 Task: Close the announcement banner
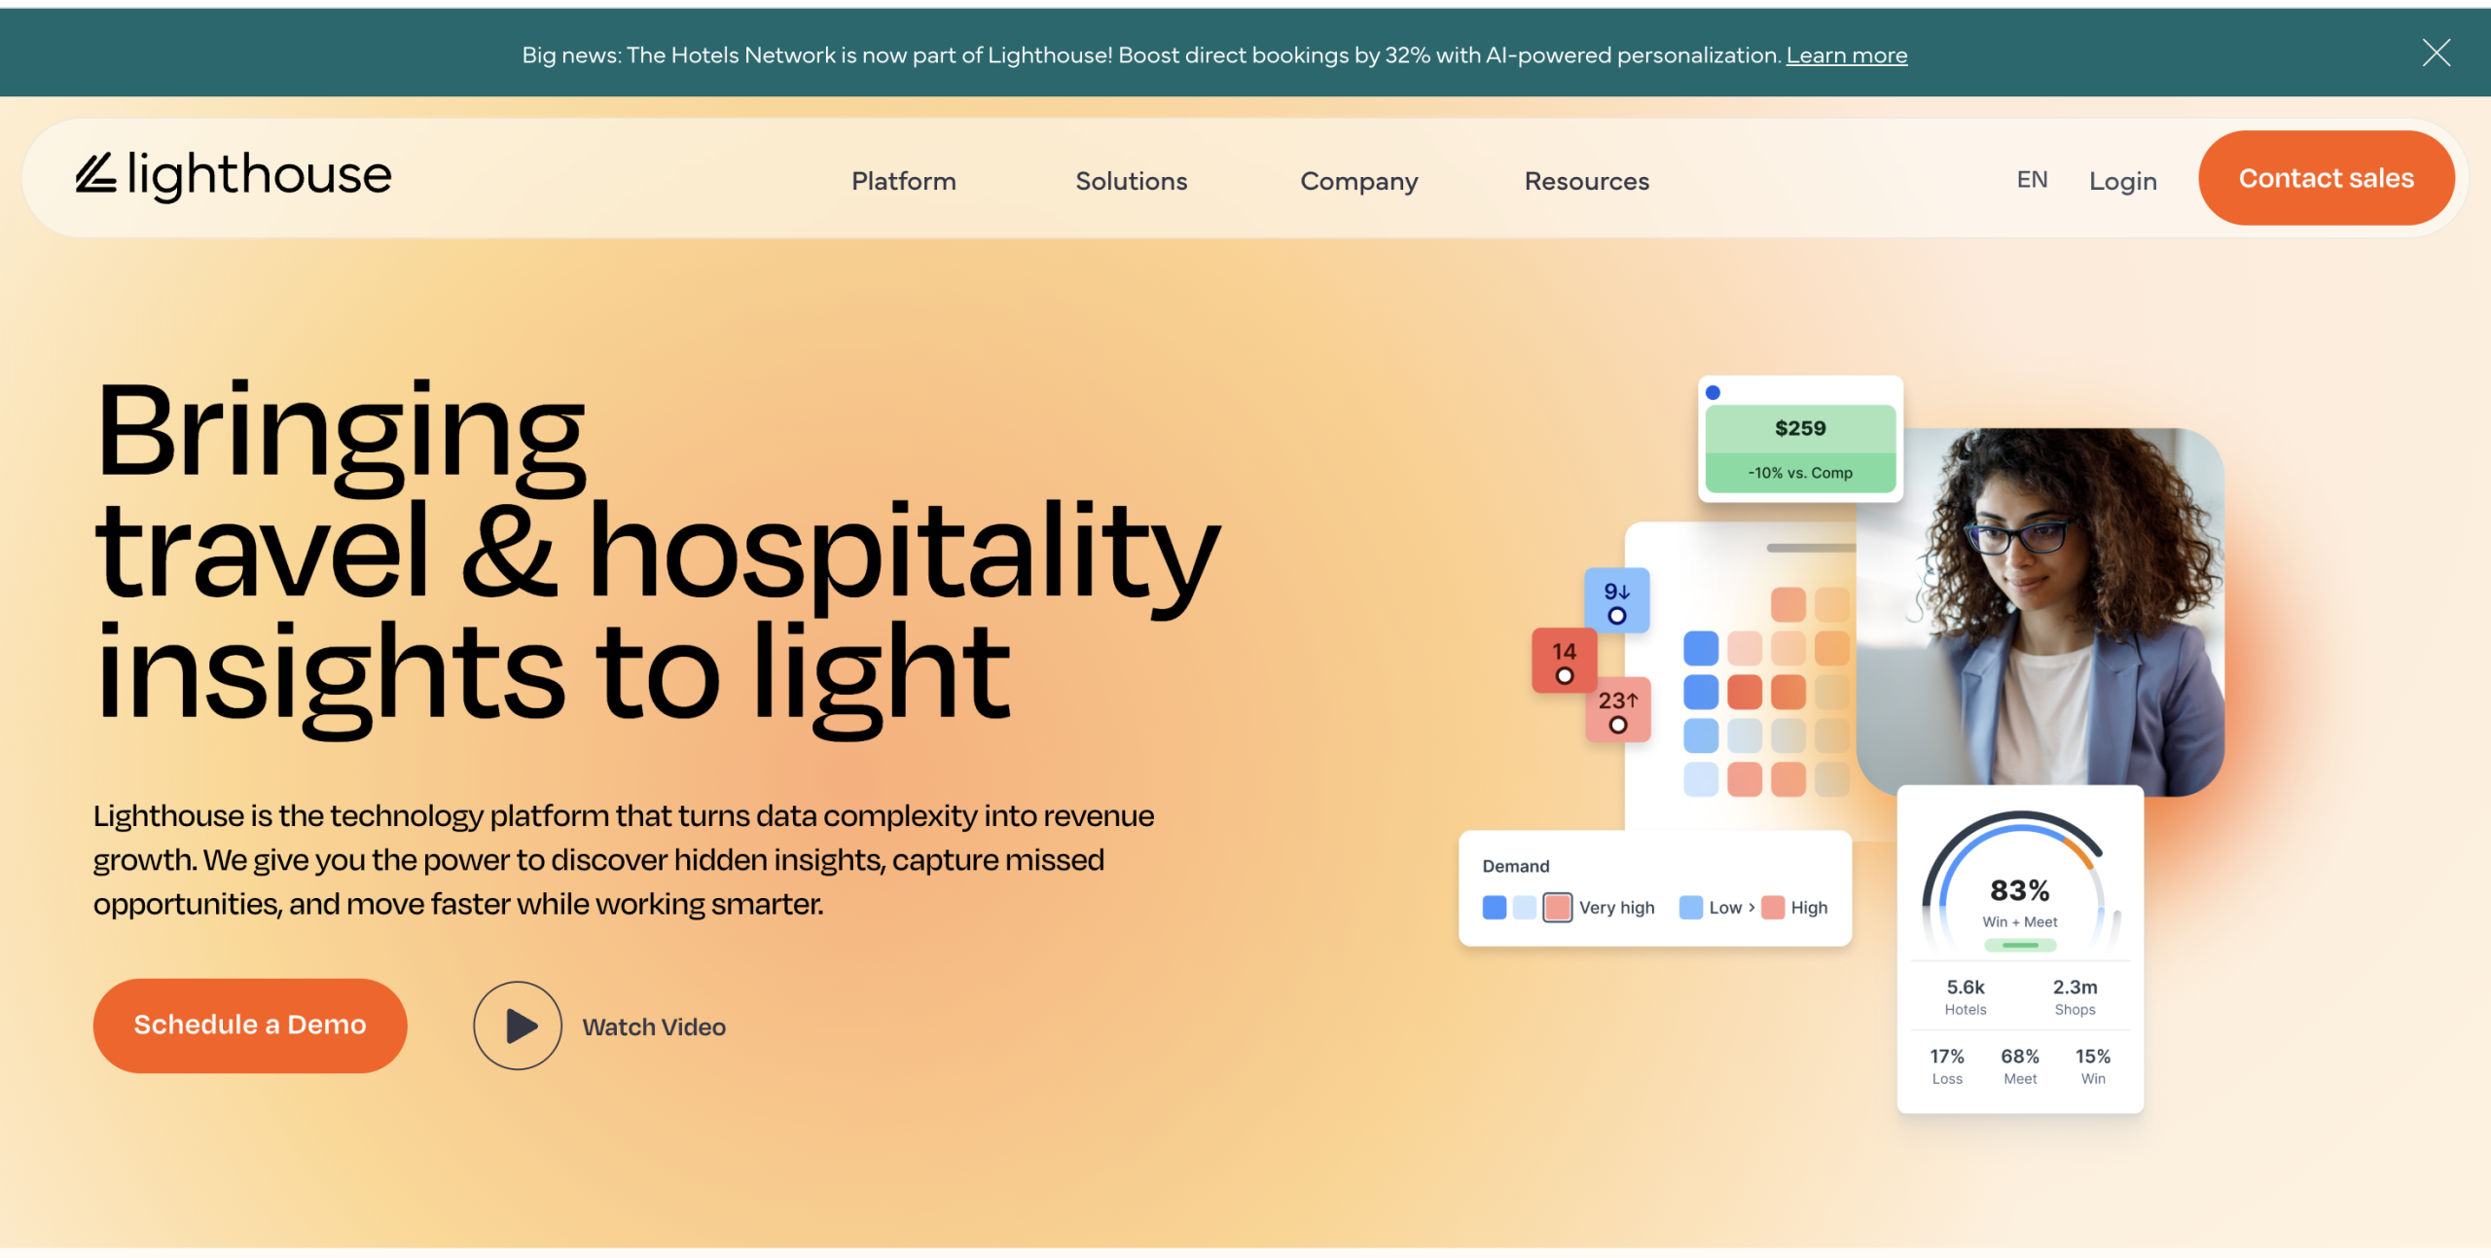pos(2436,53)
